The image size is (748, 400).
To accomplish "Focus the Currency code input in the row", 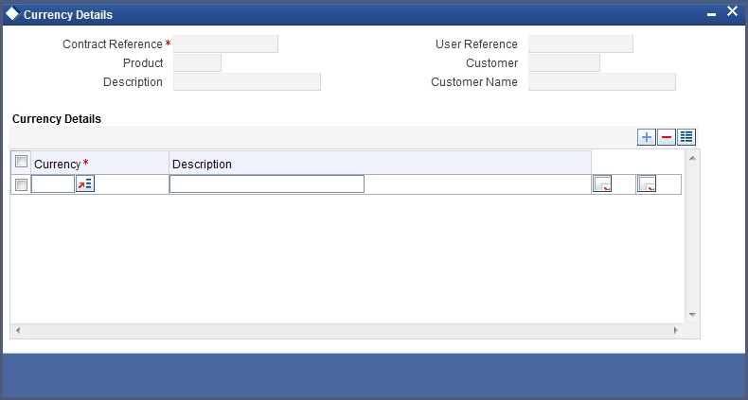I will point(53,183).
